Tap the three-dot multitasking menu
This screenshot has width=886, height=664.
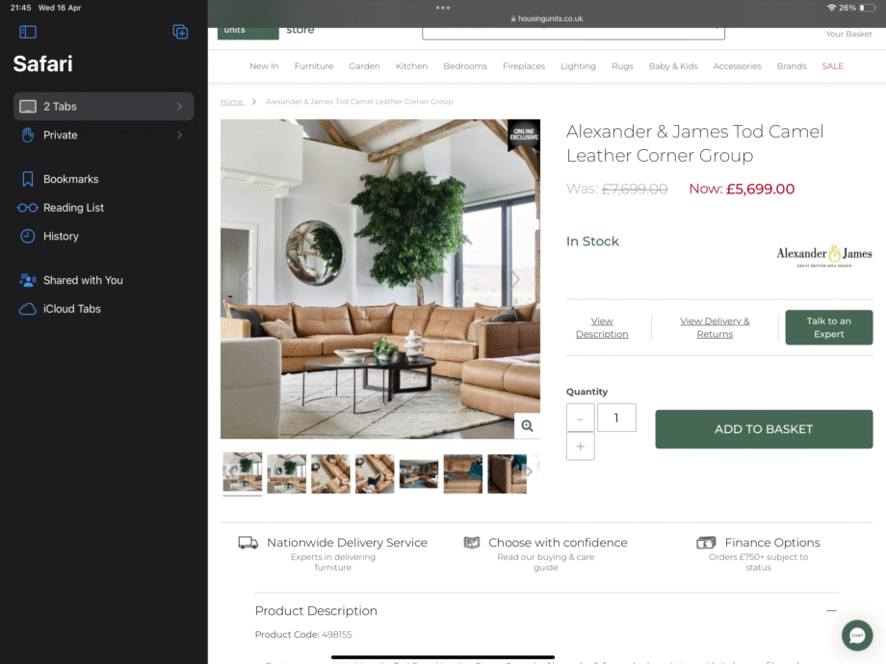[x=443, y=8]
